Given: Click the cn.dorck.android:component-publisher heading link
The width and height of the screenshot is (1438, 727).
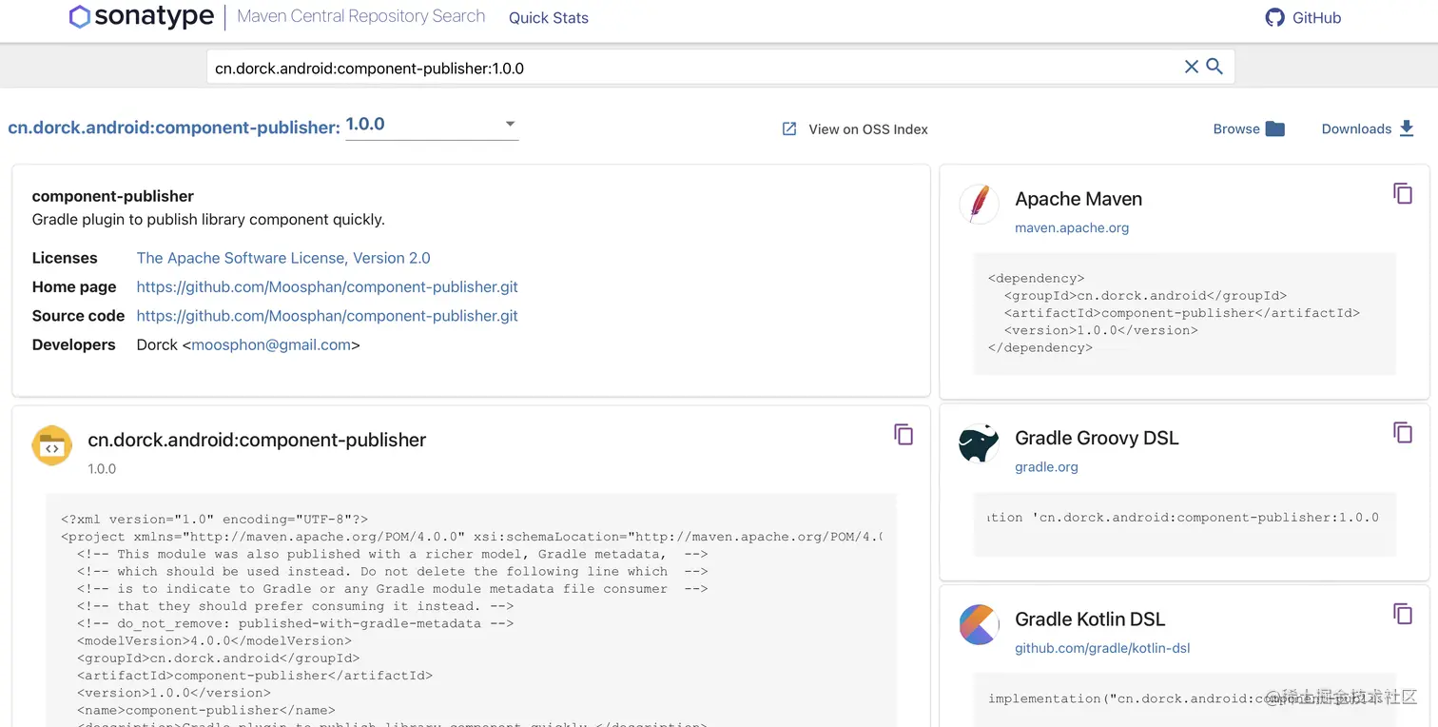Looking at the screenshot, I should [x=174, y=128].
